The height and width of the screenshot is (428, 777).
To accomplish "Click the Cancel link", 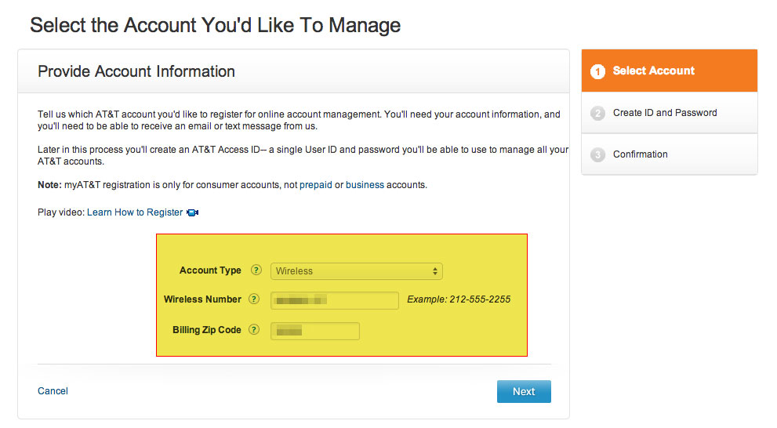I will point(53,391).
